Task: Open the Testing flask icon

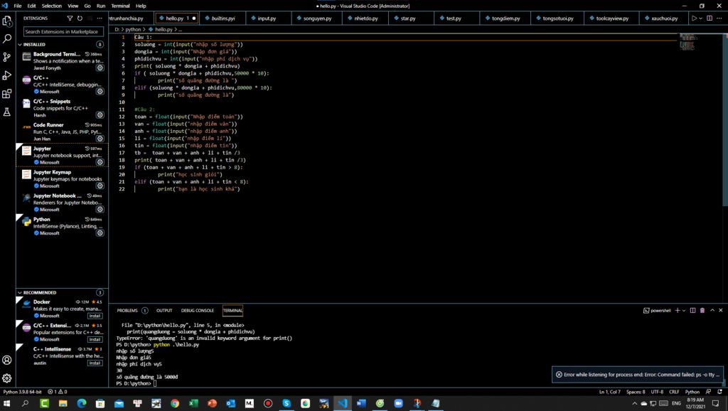Action: [x=7, y=112]
